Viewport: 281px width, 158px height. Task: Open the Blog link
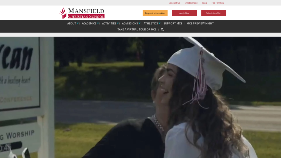204,3
